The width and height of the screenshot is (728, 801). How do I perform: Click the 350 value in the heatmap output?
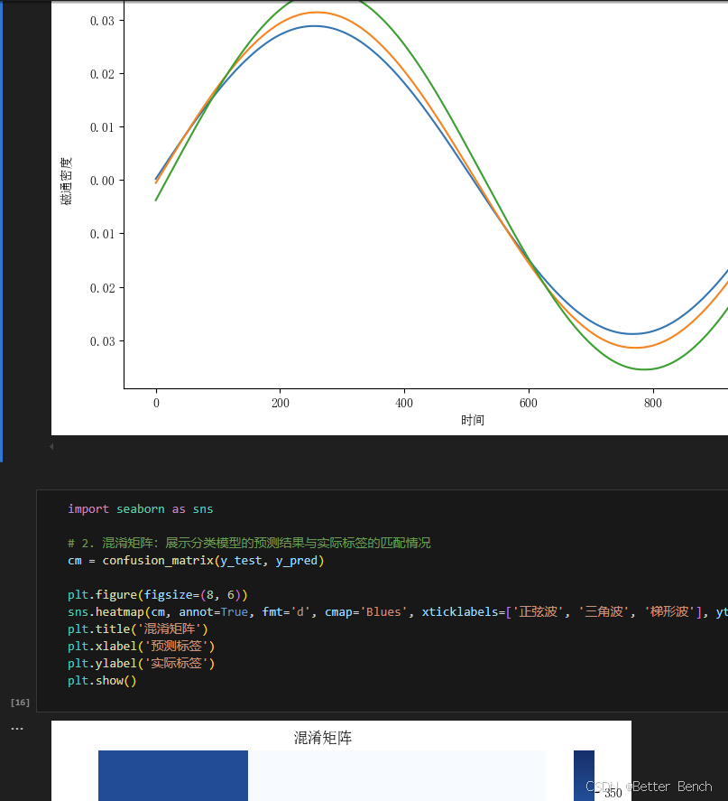tap(613, 794)
